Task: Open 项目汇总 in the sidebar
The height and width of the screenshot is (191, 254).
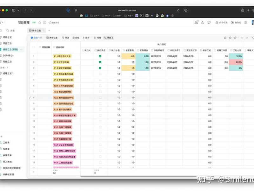Action: pos(7,43)
